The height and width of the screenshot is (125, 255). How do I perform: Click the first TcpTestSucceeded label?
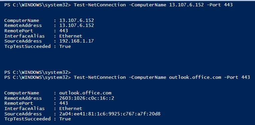coord(27,46)
